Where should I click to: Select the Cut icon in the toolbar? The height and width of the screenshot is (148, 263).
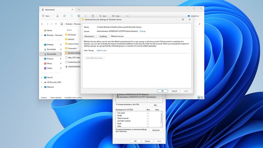tap(58, 16)
